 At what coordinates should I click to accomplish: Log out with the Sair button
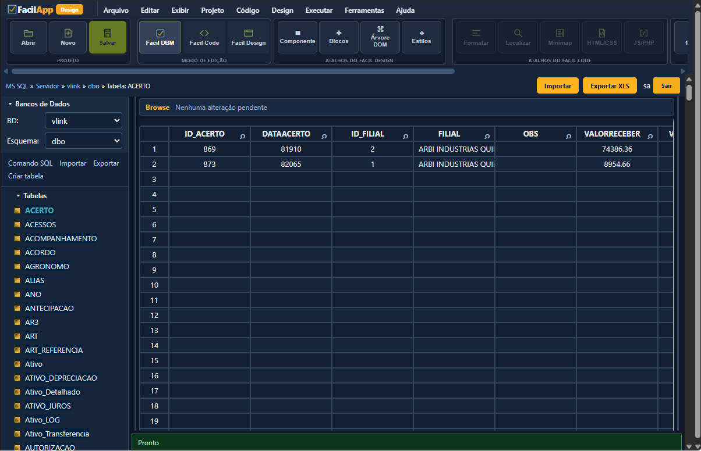[667, 85]
